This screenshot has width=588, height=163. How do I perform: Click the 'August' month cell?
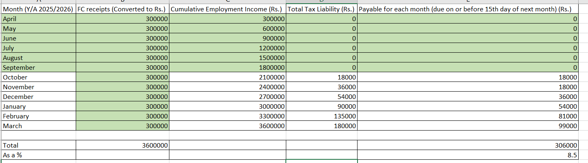click(38, 58)
